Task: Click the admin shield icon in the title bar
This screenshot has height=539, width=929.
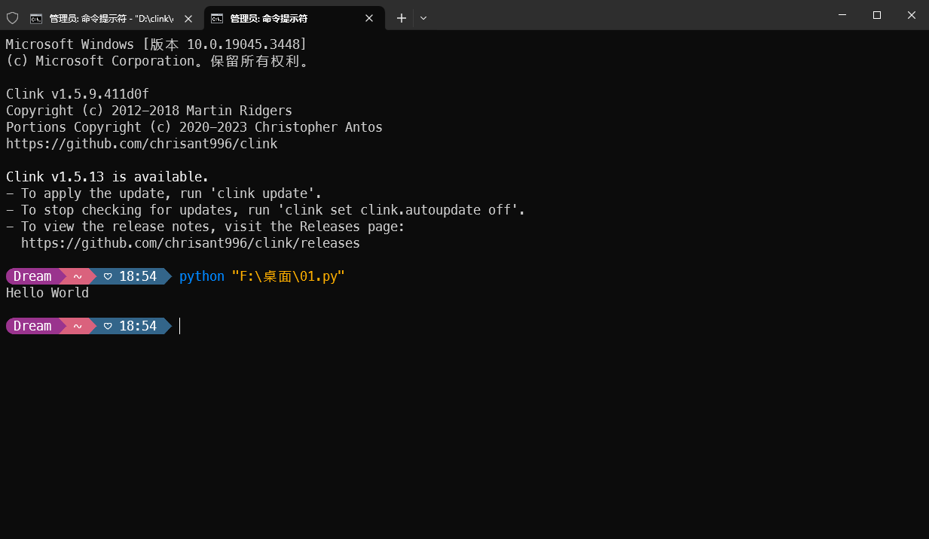Action: 11,17
